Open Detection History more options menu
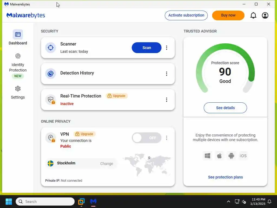277x208 pixels. (x=166, y=74)
